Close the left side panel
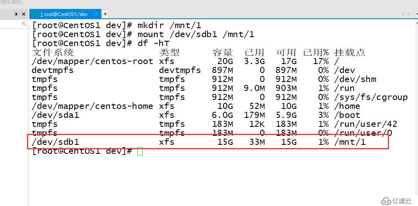 pyautogui.click(x=24, y=14)
